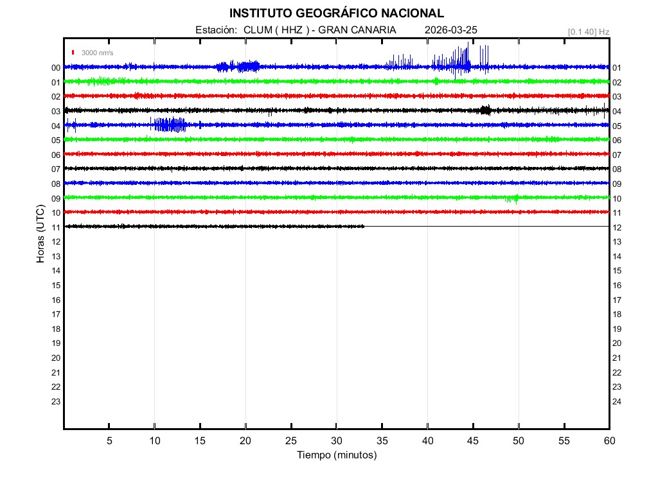This screenshot has width=658, height=493.
Task: Click the hour 23 label on the left axis
Action: (56, 401)
